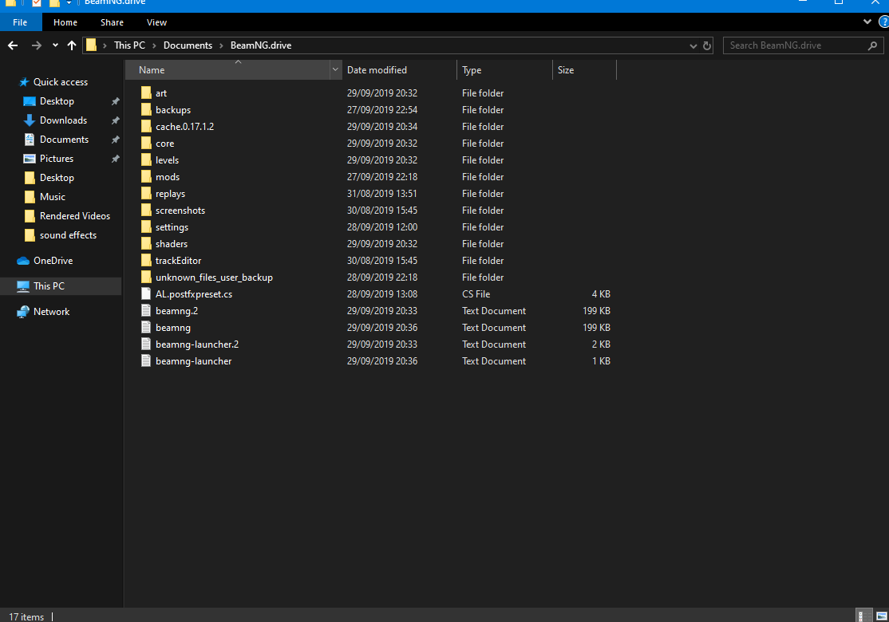Expand the breadcrumb arrow after This PC
The image size is (889, 622).
click(x=154, y=46)
